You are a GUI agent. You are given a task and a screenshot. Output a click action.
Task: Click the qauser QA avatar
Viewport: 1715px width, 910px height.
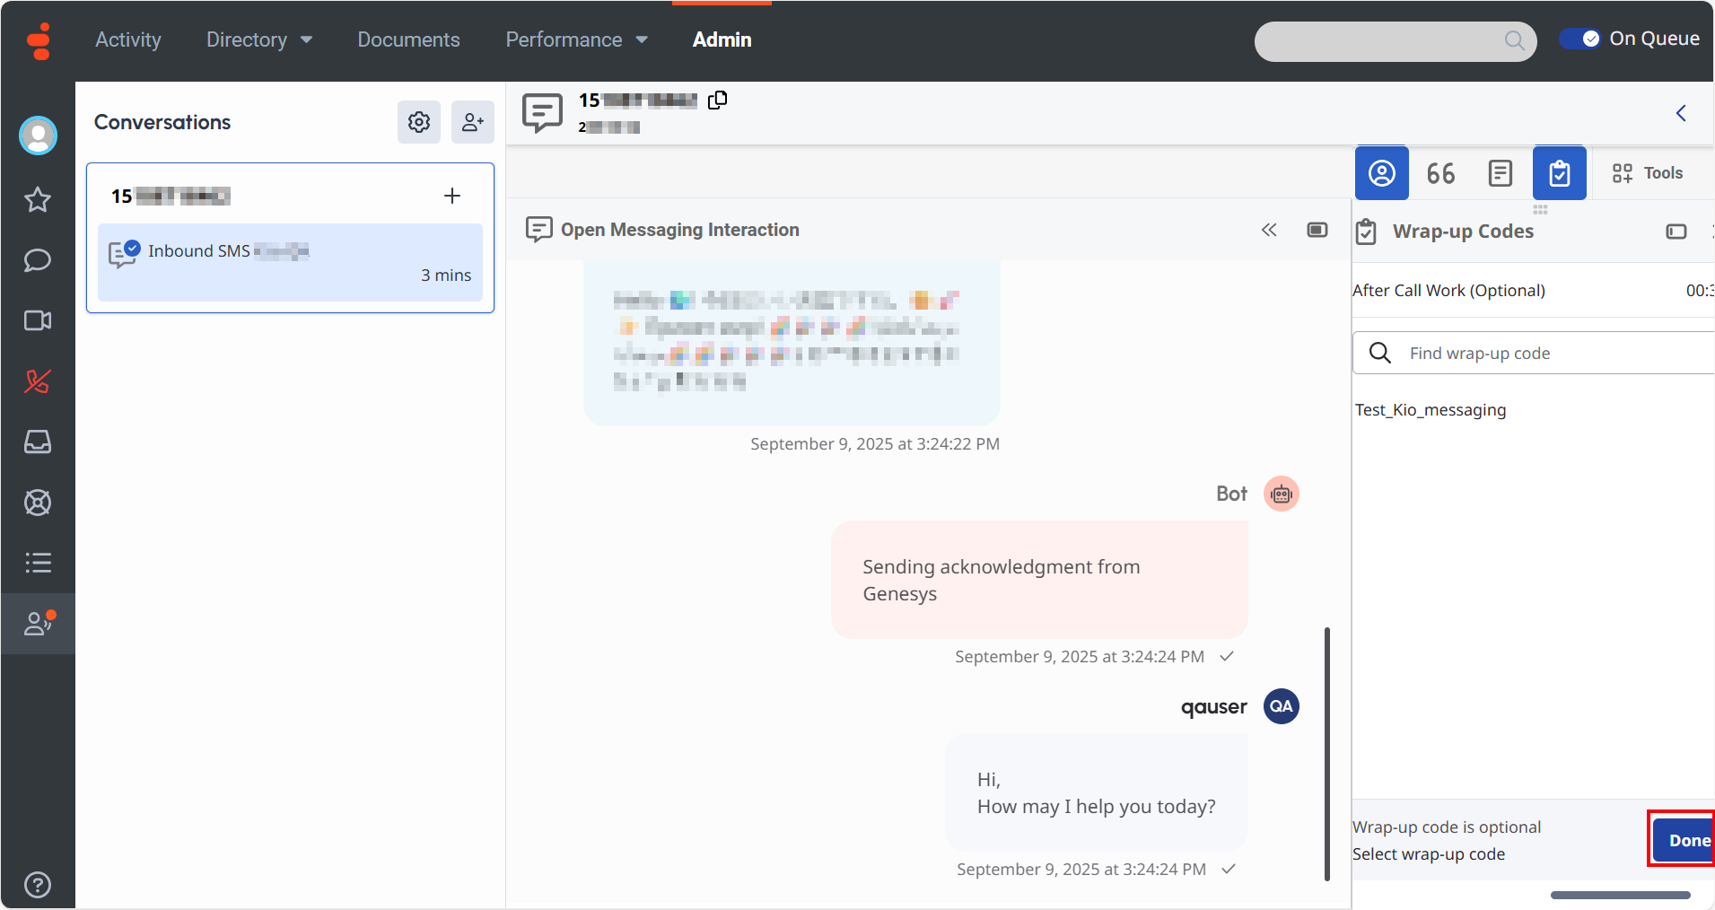tap(1282, 706)
